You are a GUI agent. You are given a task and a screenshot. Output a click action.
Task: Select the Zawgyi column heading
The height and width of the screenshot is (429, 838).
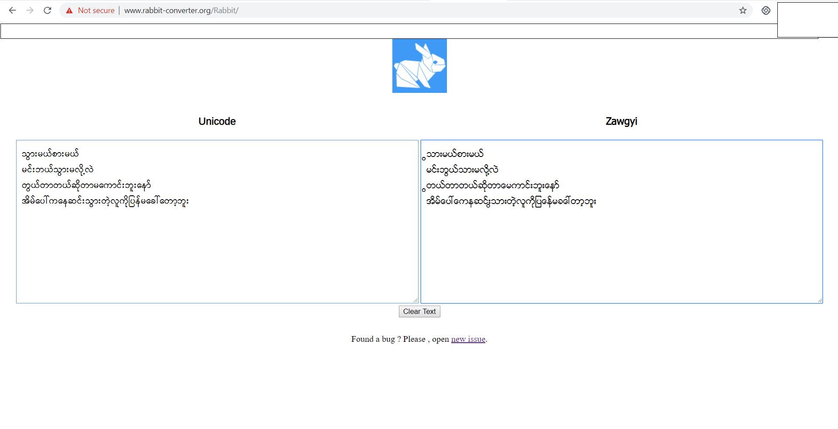(621, 121)
